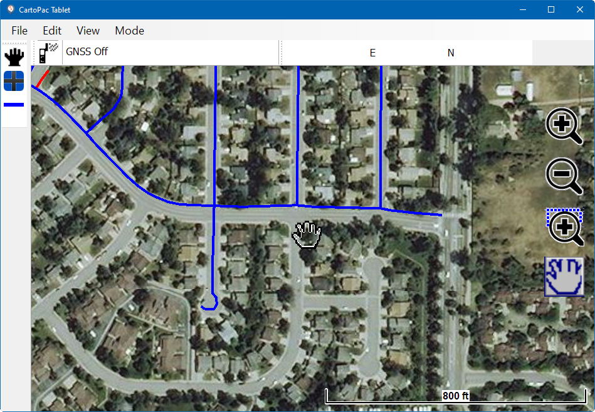The image size is (595, 412).
Task: Toggle the blue hand pan button on the map
Action: pos(564,277)
